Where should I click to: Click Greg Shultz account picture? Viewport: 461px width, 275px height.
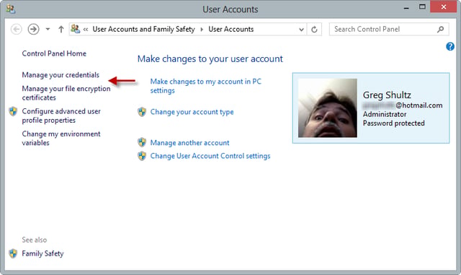(328, 108)
